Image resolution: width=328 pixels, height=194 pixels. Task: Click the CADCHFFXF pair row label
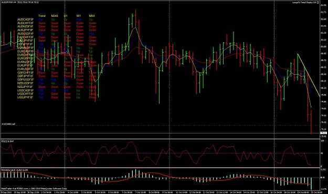tap(25, 37)
